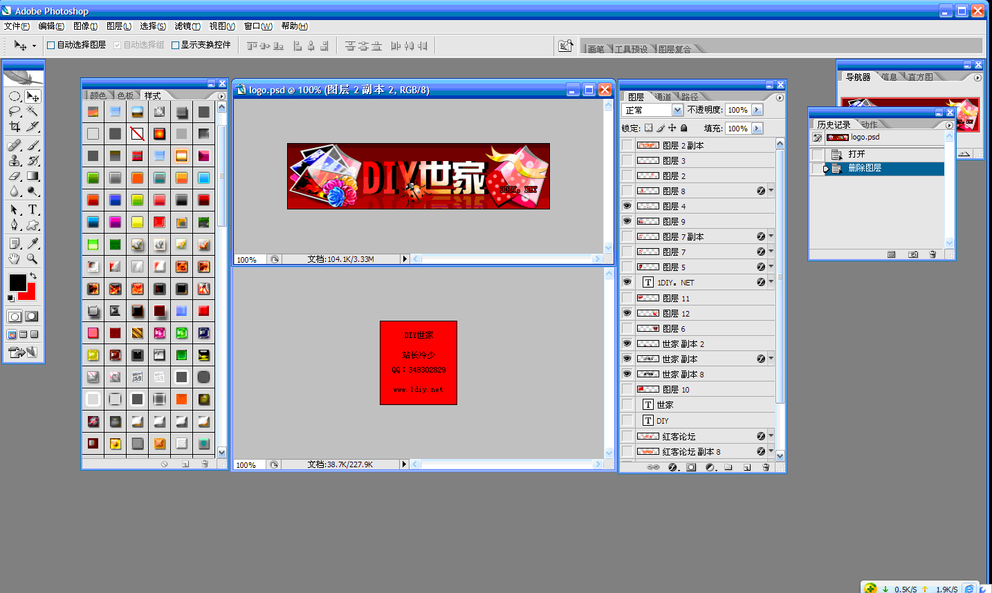Select the Slice tool
Viewport: 992px width, 593px height.
click(33, 126)
